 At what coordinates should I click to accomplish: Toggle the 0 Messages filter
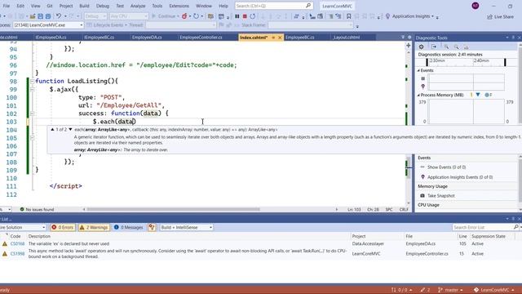pos(129,227)
